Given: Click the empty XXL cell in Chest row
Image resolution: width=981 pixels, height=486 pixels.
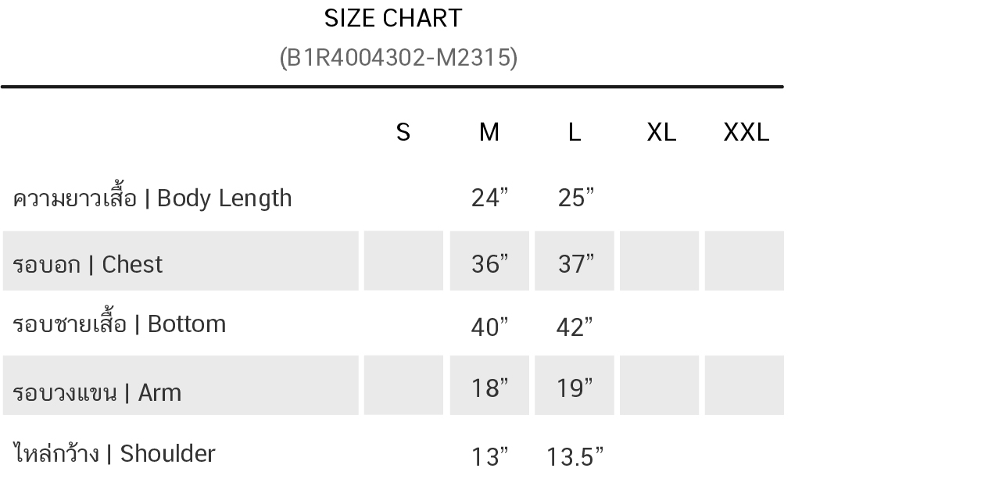Looking at the screenshot, I should (x=744, y=261).
